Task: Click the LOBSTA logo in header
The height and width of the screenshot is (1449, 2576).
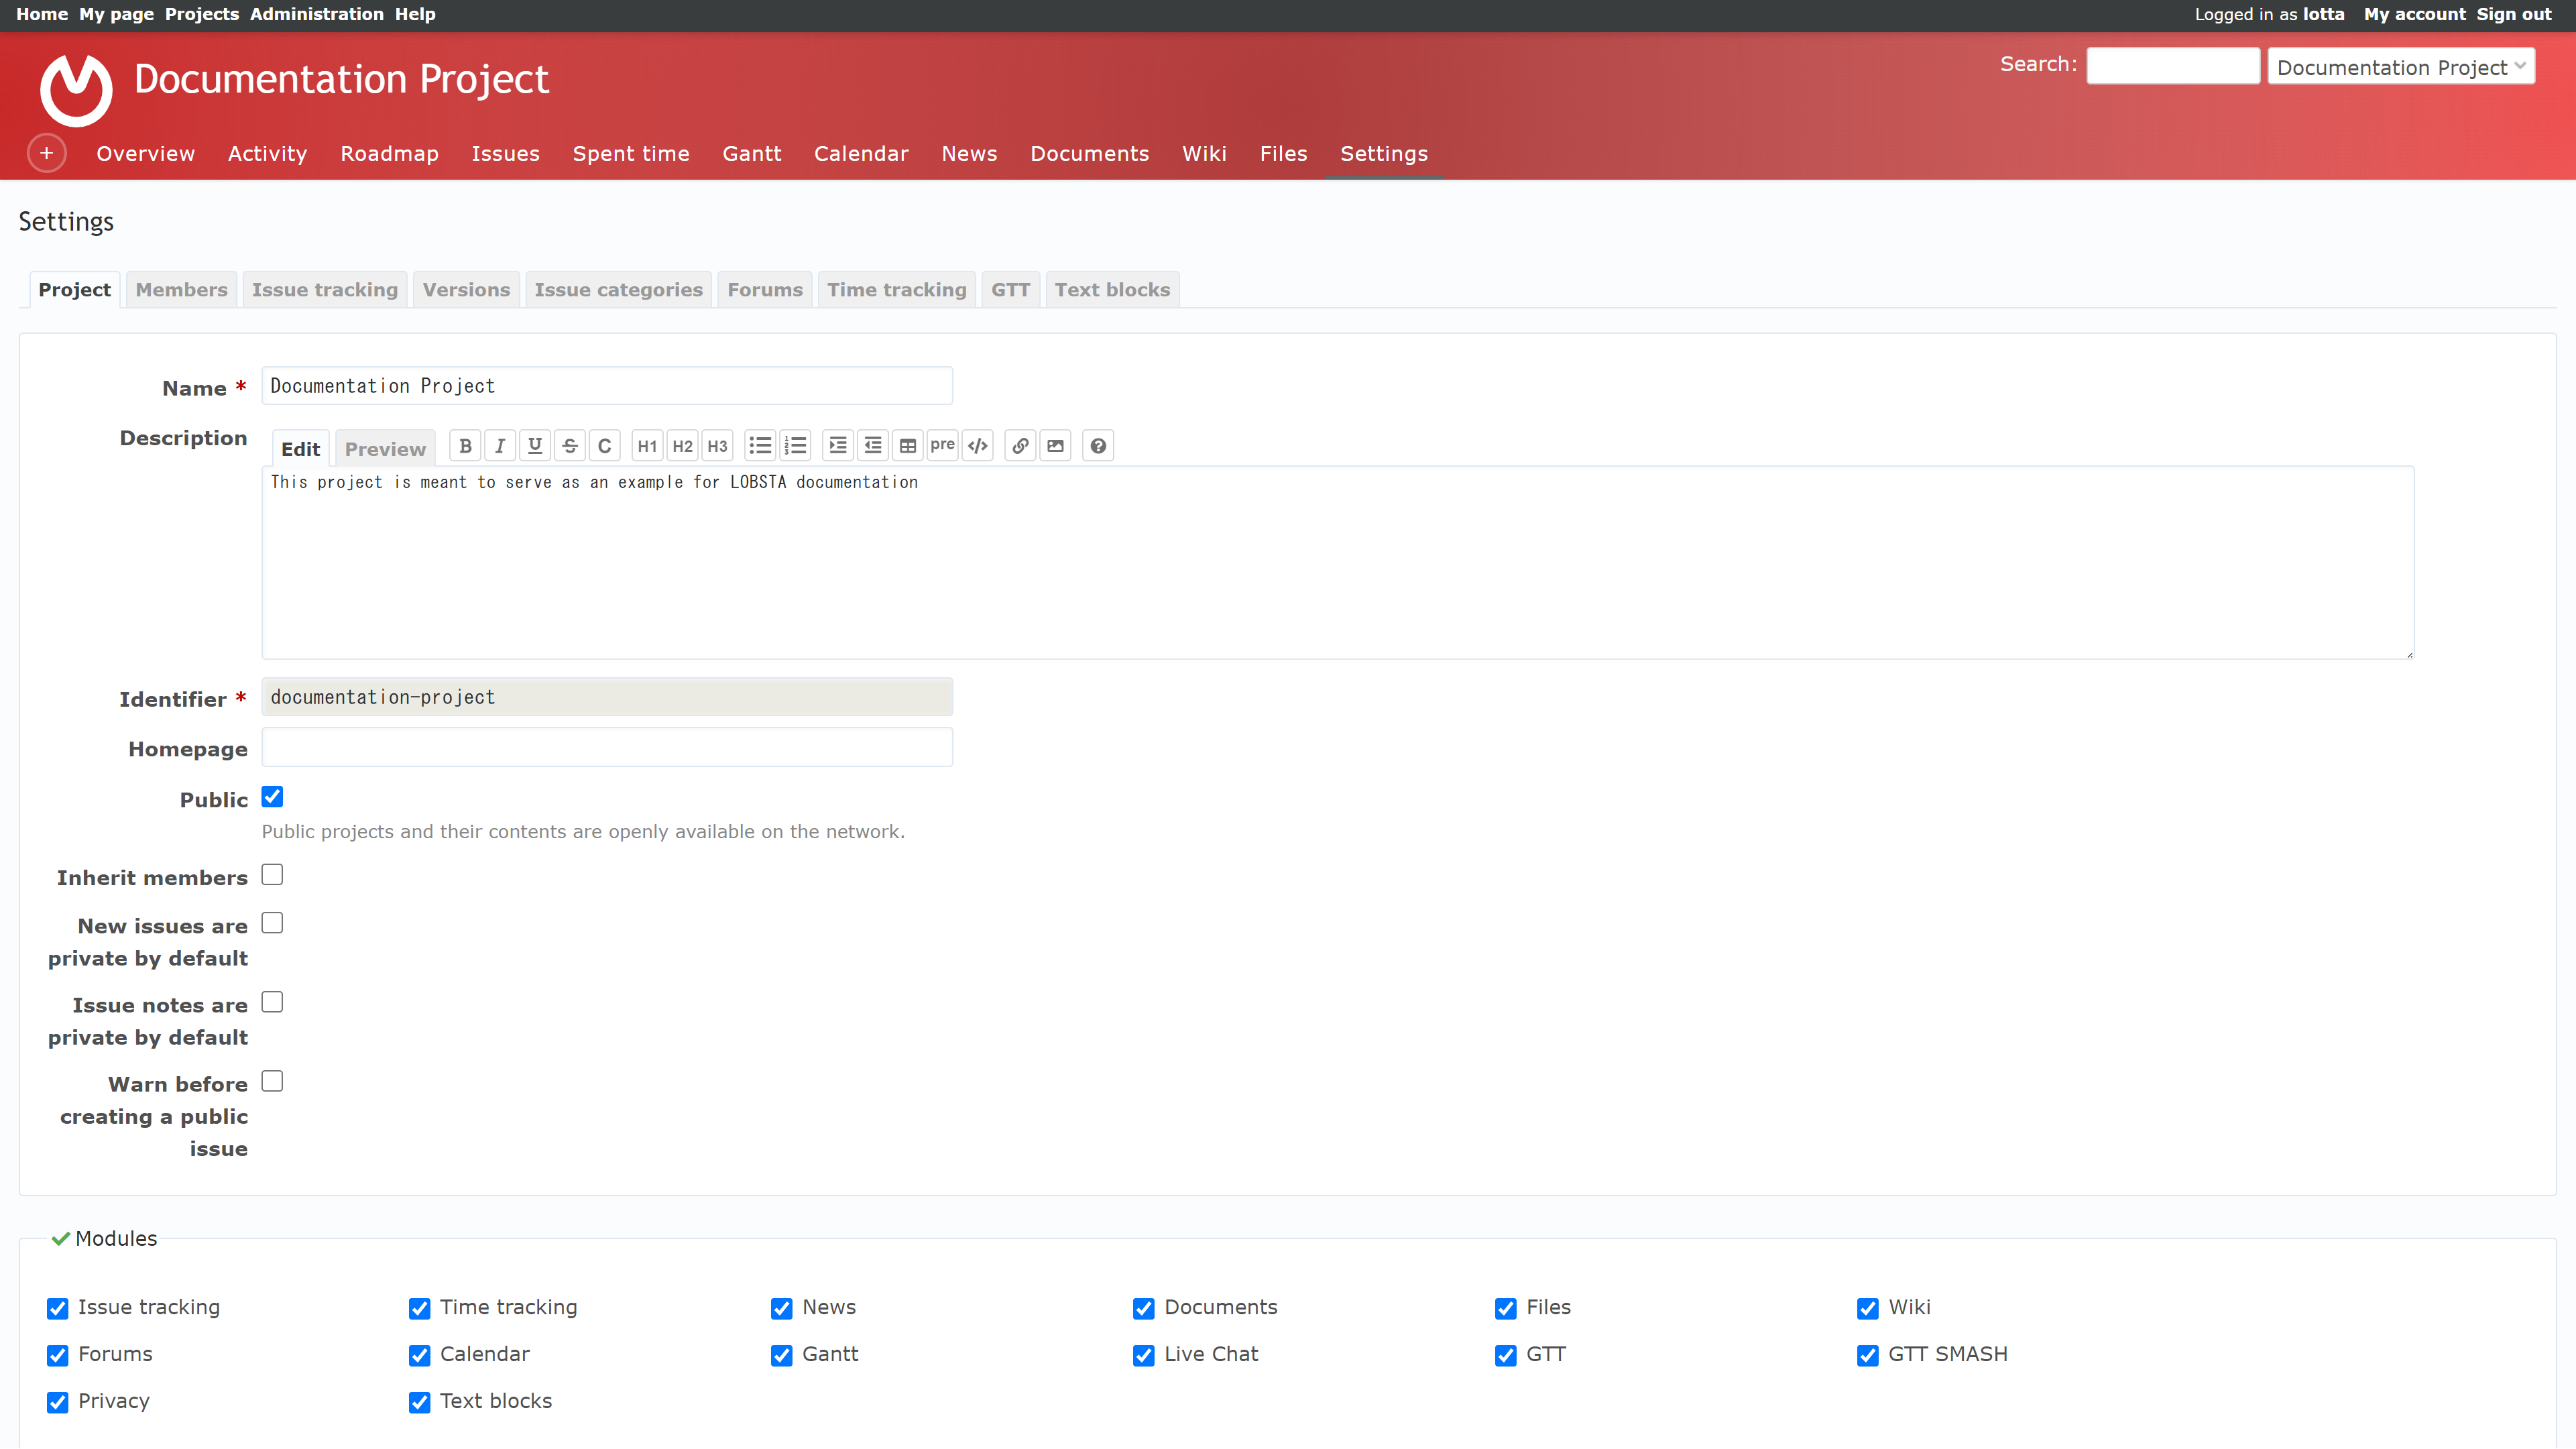Action: pyautogui.click(x=76, y=90)
